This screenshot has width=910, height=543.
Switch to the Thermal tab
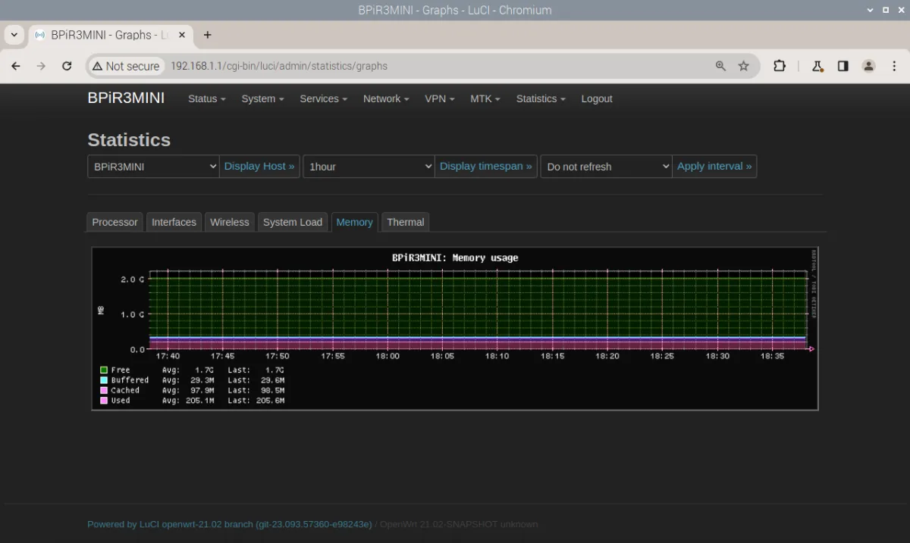(x=405, y=222)
